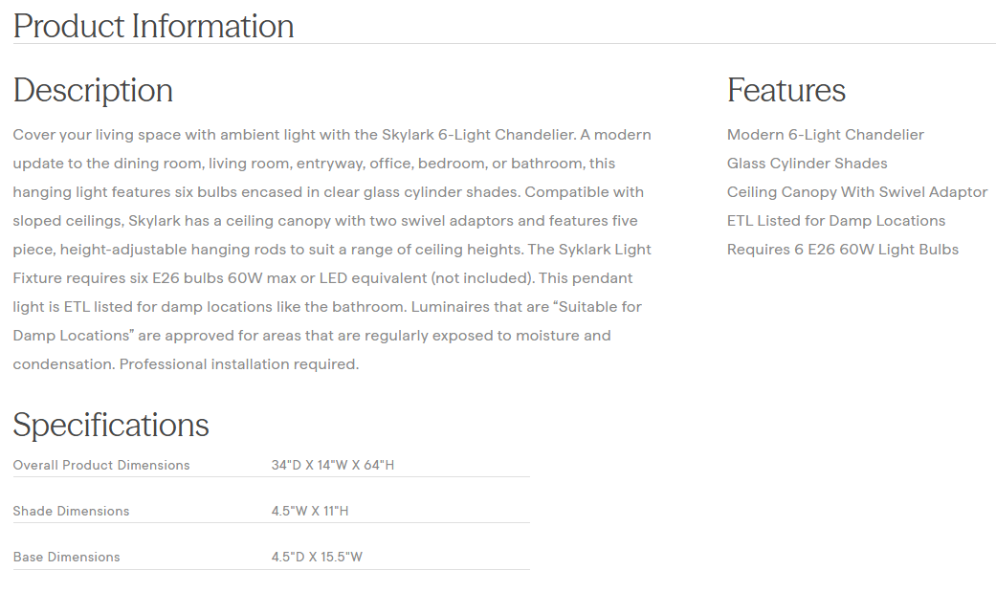Select the 4.5"D X 15.5"W base value

[317, 558]
